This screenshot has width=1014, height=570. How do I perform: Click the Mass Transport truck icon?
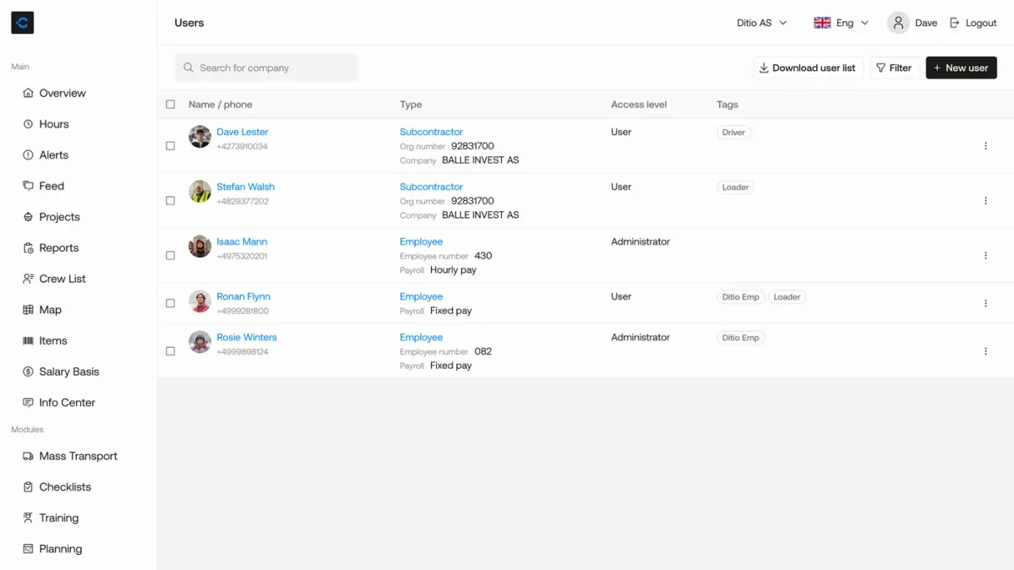point(29,456)
